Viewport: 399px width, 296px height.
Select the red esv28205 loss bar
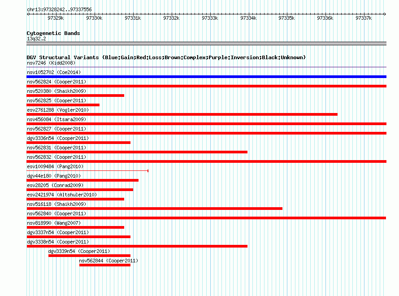point(80,190)
